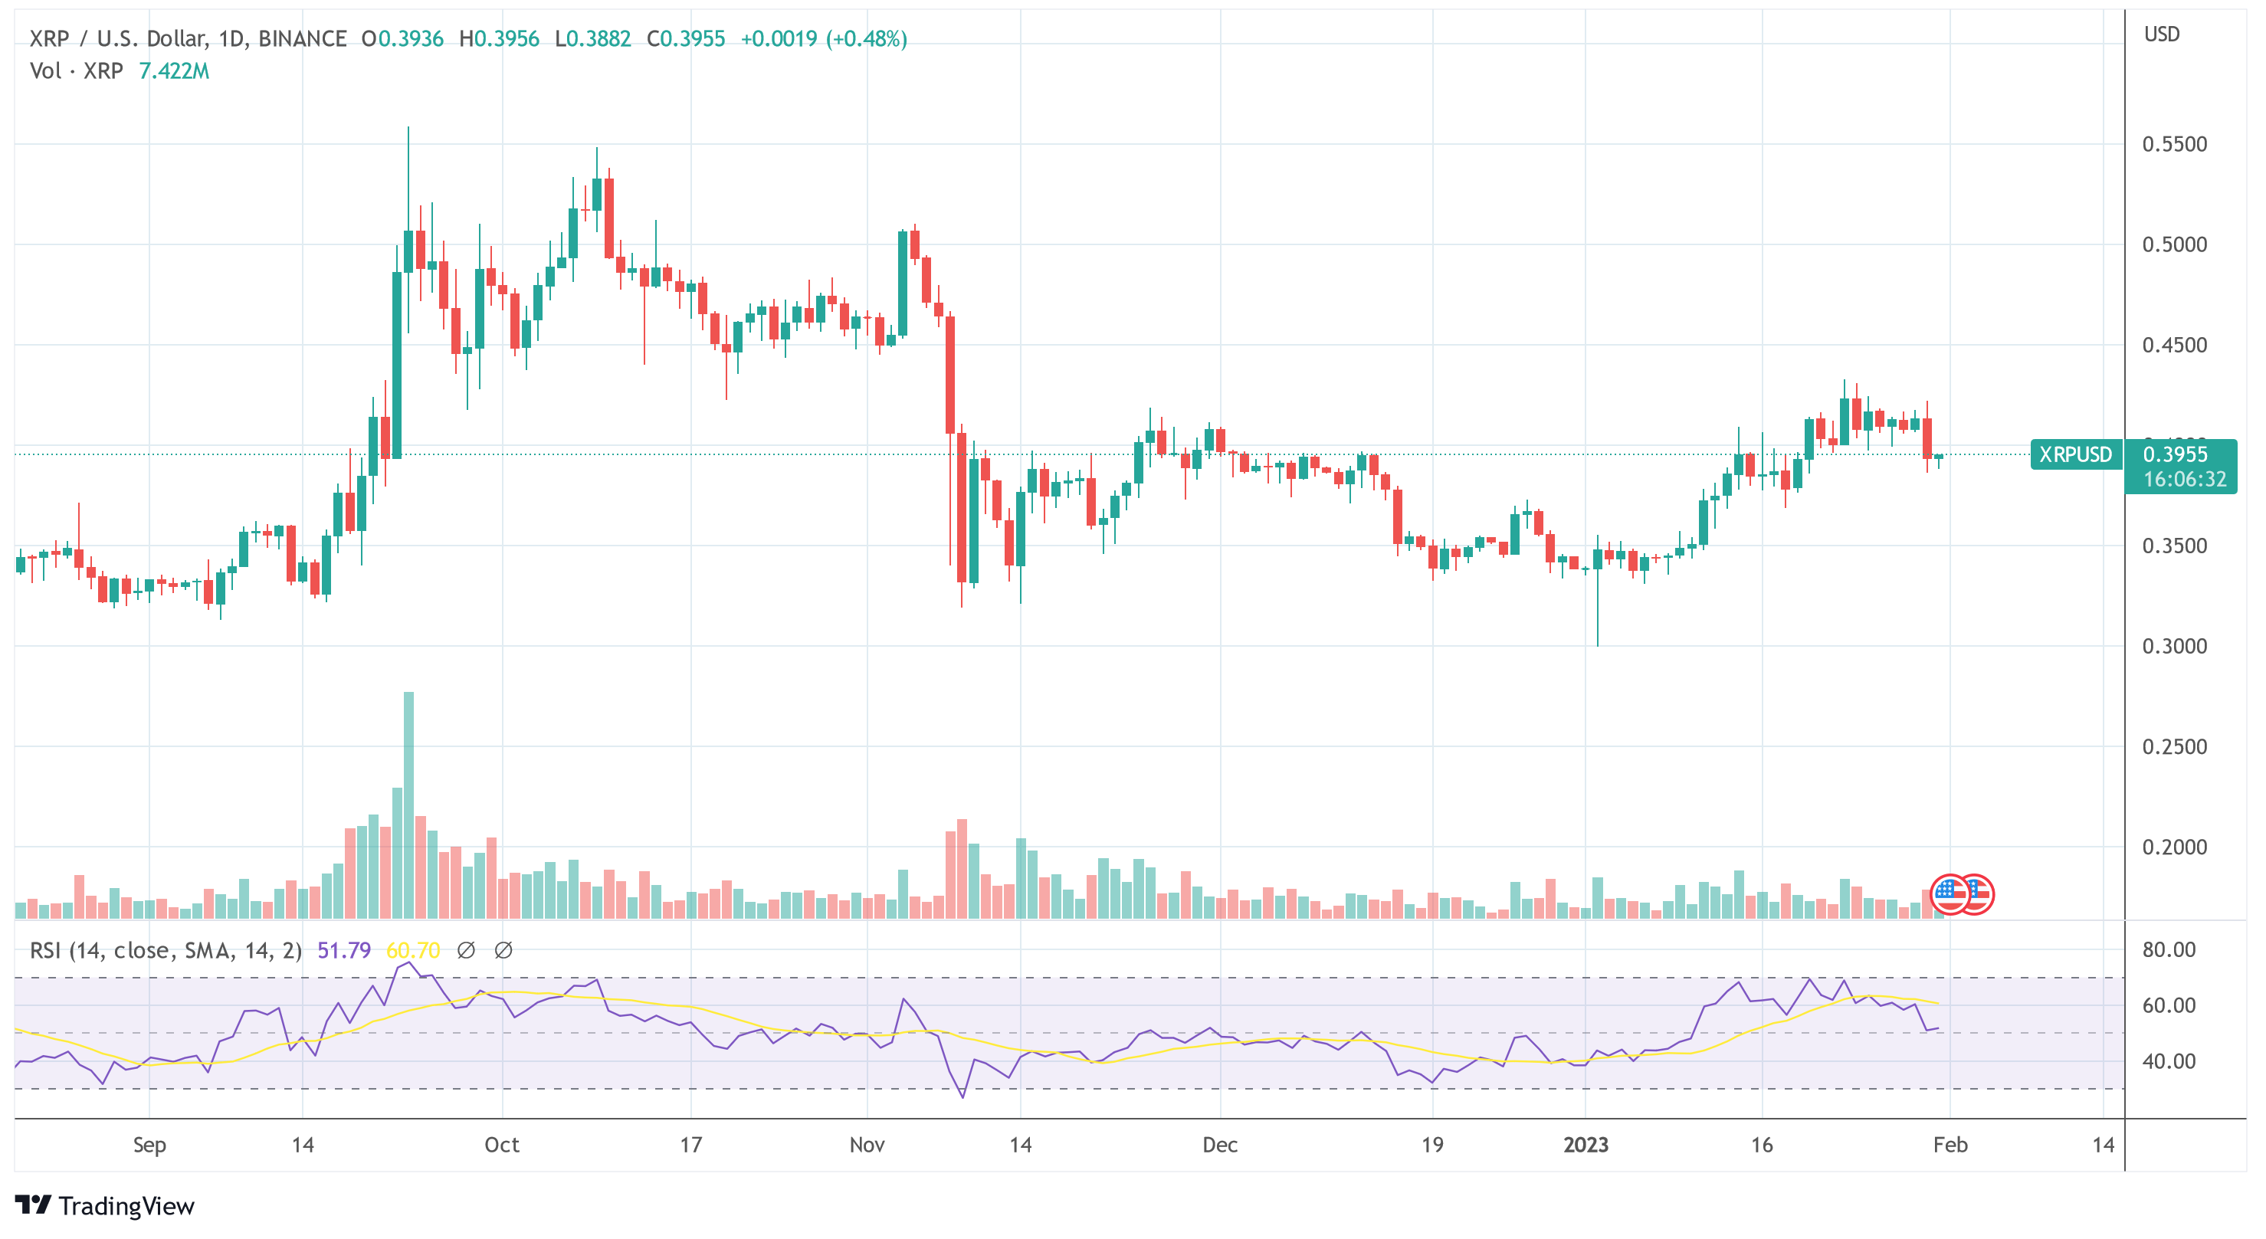Click the XRP / U.S. Dollar symbol title
This screenshot has width=2266, height=1239.
[x=189, y=38]
